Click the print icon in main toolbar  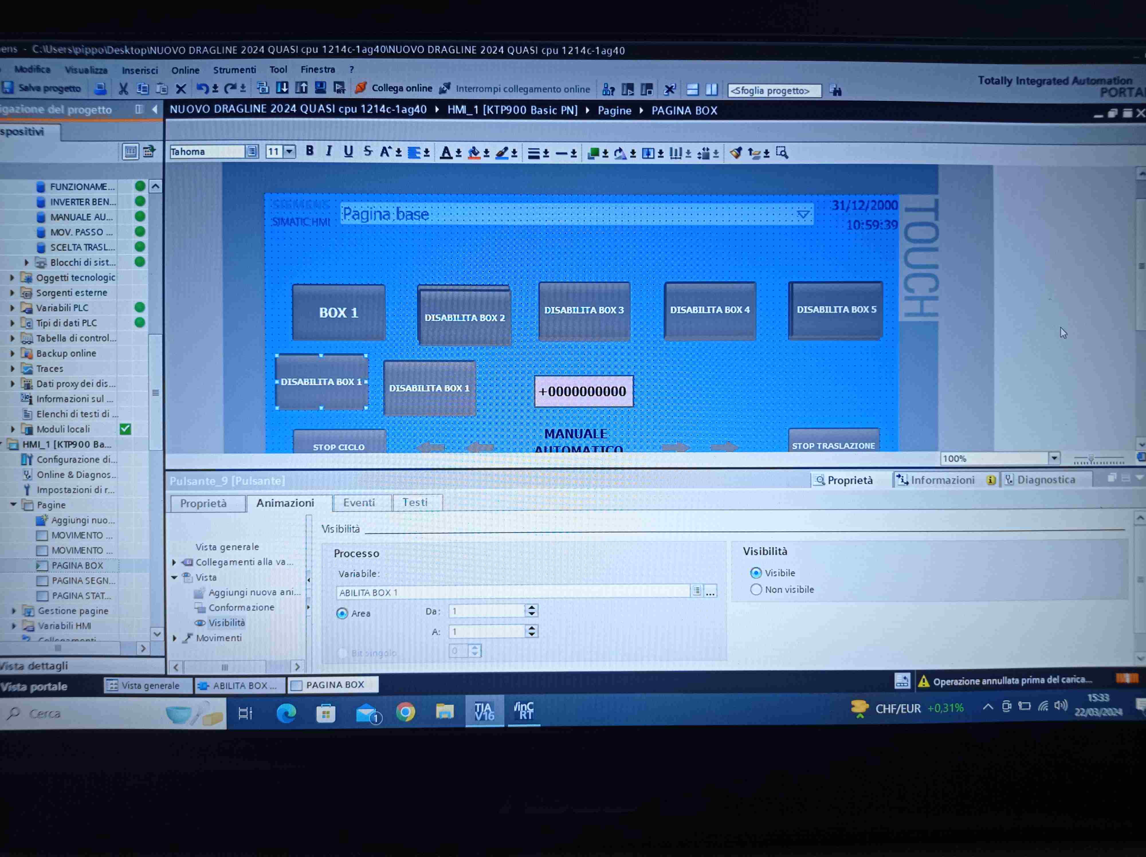pyautogui.click(x=101, y=89)
